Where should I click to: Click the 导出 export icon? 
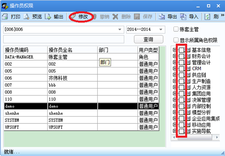pos(162,17)
